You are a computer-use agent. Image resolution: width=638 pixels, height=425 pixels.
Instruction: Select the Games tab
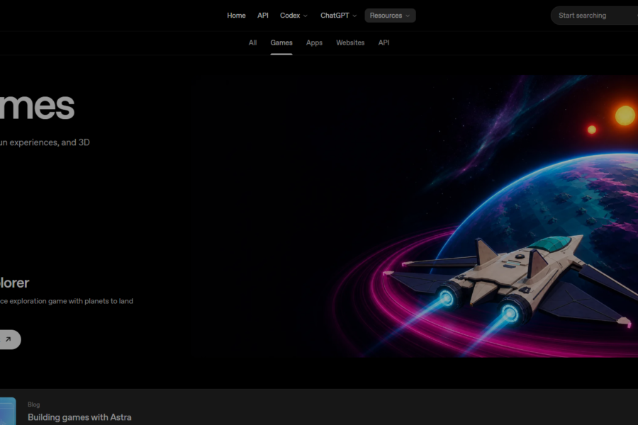pyautogui.click(x=281, y=42)
